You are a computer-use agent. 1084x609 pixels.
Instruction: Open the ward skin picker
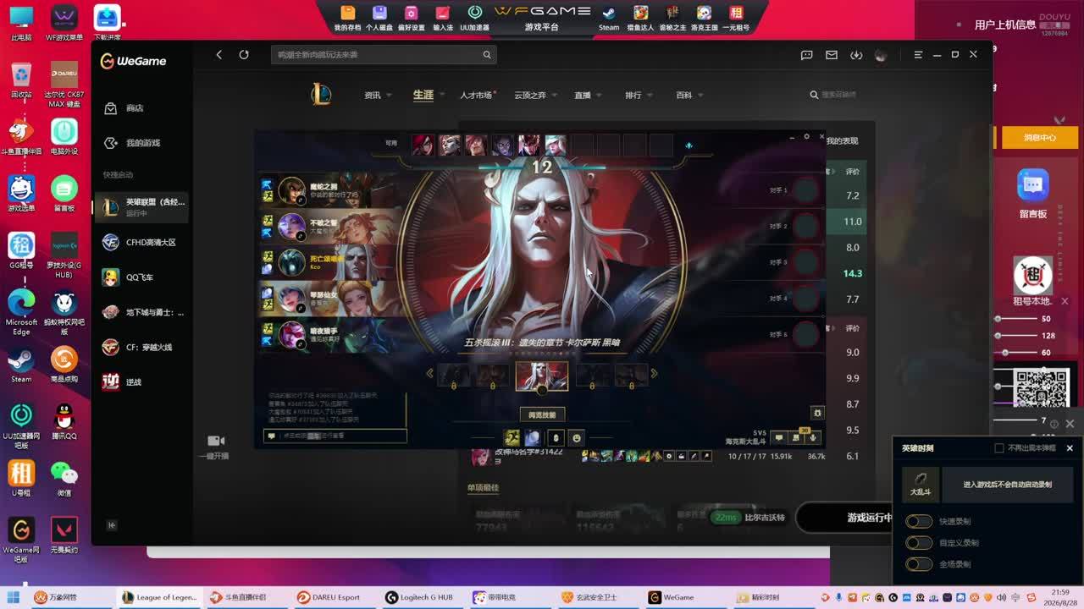click(556, 437)
